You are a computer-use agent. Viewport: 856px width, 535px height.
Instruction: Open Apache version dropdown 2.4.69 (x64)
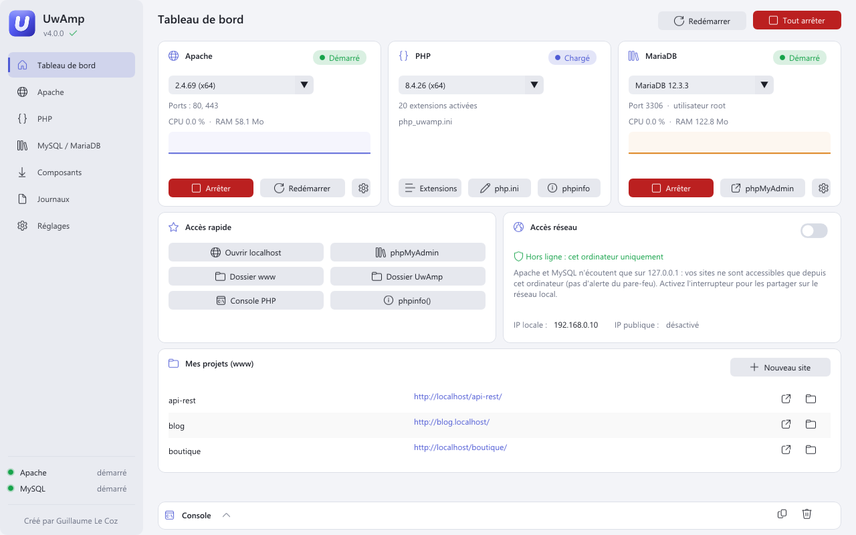point(241,85)
